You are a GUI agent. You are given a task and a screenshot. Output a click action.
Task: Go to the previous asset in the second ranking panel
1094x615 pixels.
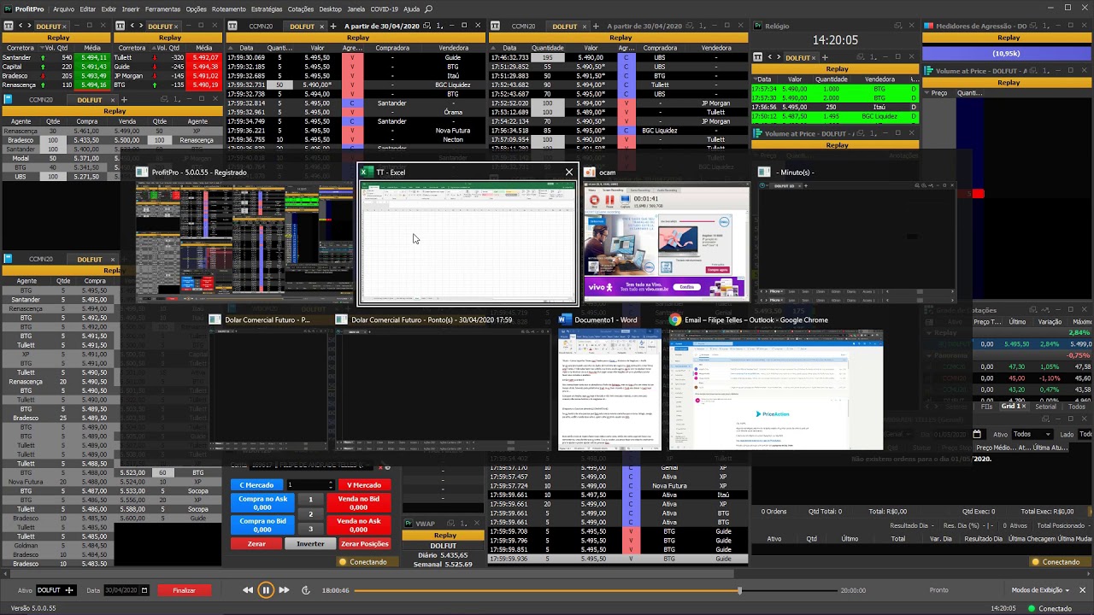point(132,26)
